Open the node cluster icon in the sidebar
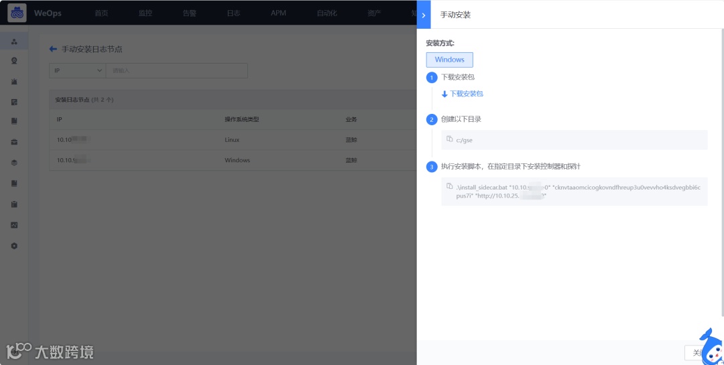The height and width of the screenshot is (365, 724). (x=14, y=42)
